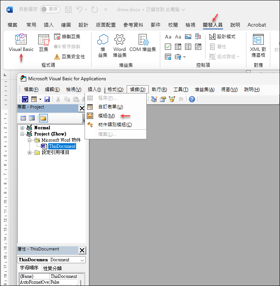
Task: Open VBA 檢視(V) menu
Action: point(73,90)
